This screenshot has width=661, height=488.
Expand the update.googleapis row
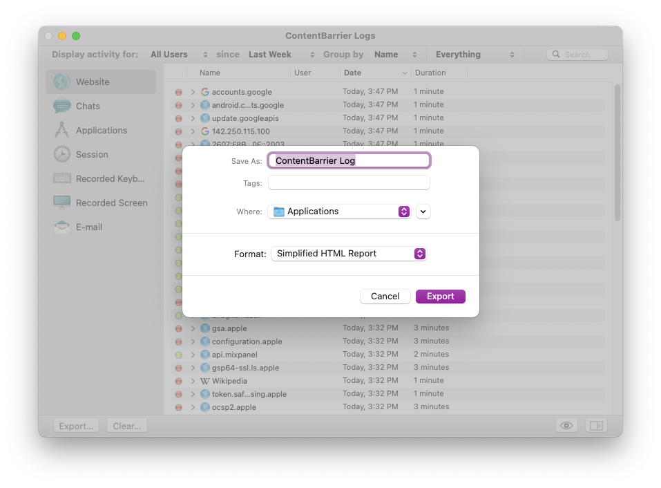pos(193,118)
